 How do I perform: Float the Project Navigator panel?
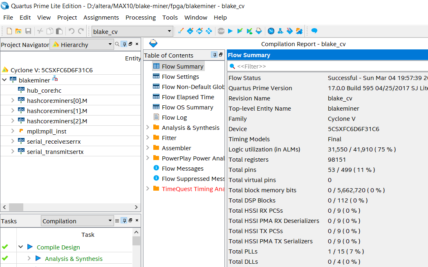coord(130,44)
